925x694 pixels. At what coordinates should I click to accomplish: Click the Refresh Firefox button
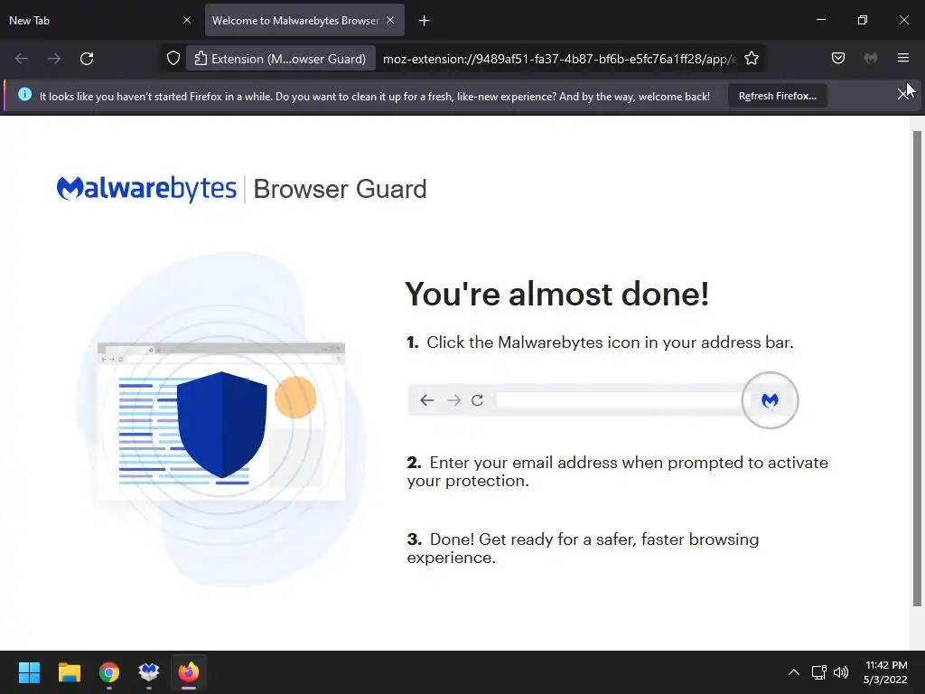point(778,96)
